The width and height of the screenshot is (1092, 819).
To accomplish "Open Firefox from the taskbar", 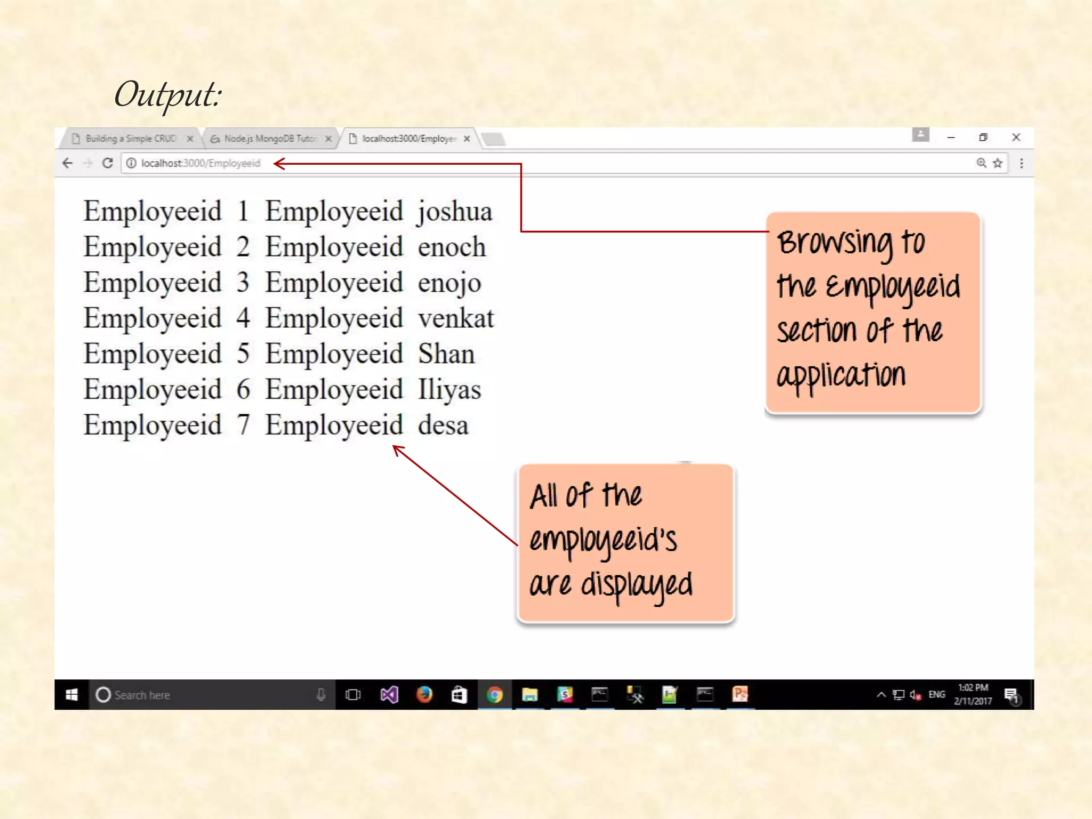I will coord(424,695).
